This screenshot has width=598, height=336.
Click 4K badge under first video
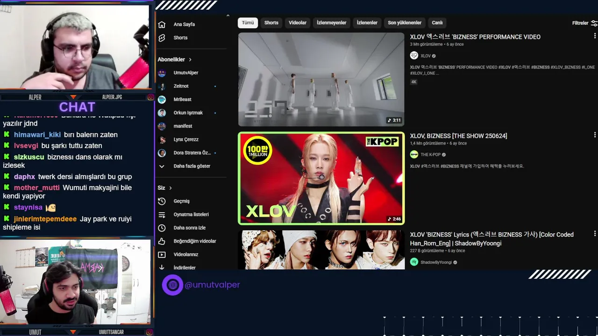pos(414,82)
